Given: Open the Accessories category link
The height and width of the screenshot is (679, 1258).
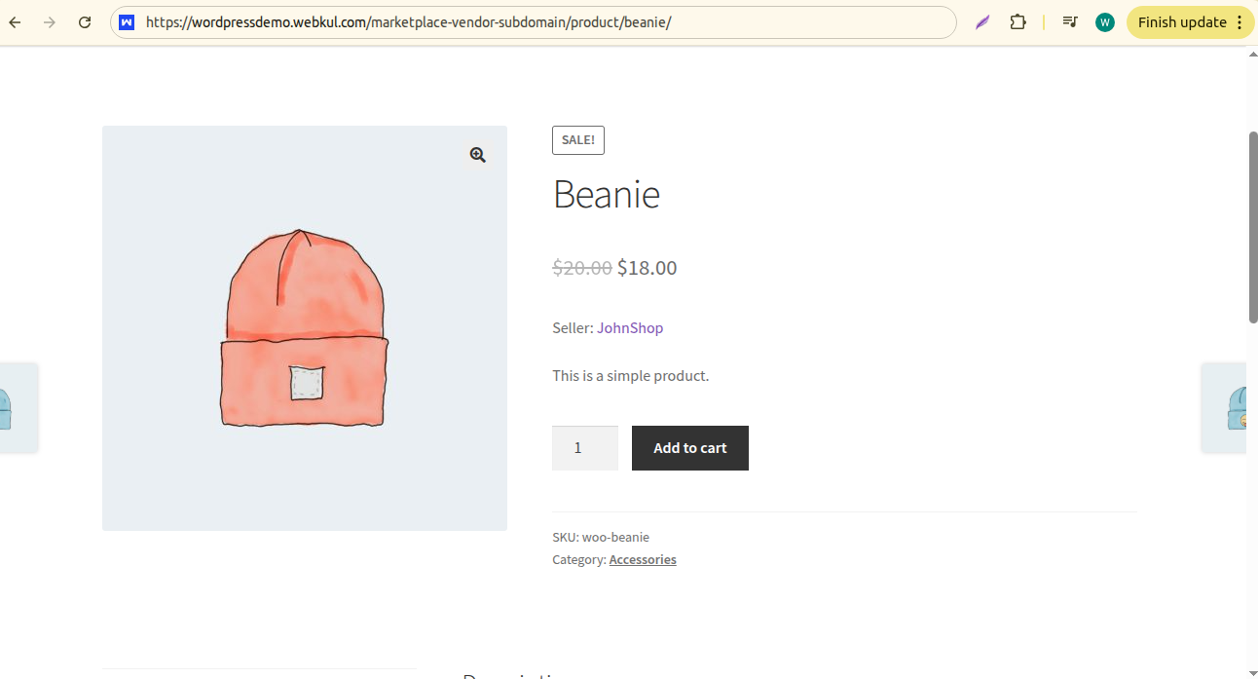Looking at the screenshot, I should coord(642,559).
